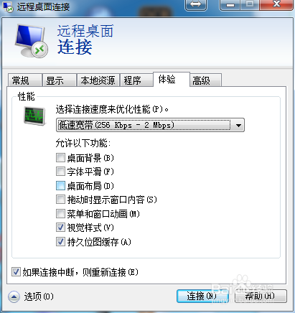Image resolution: width=295 pixels, height=313 pixels.
Task: Click the Remote Desktop monitor icon in header
Action: click(x=31, y=41)
